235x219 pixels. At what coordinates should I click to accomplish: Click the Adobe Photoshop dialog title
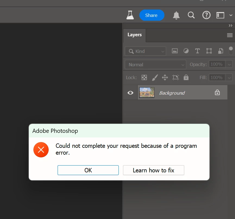coord(55,131)
